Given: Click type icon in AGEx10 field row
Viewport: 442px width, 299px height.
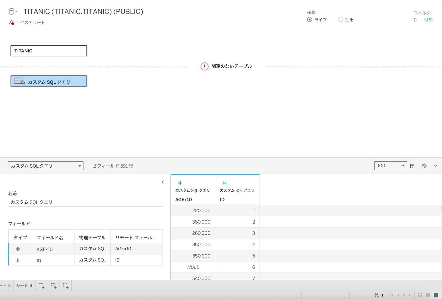Looking at the screenshot, I should point(18,249).
